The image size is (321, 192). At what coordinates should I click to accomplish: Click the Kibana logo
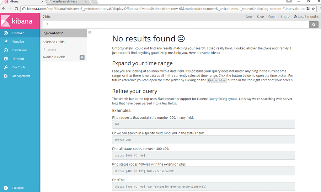click(20, 21)
